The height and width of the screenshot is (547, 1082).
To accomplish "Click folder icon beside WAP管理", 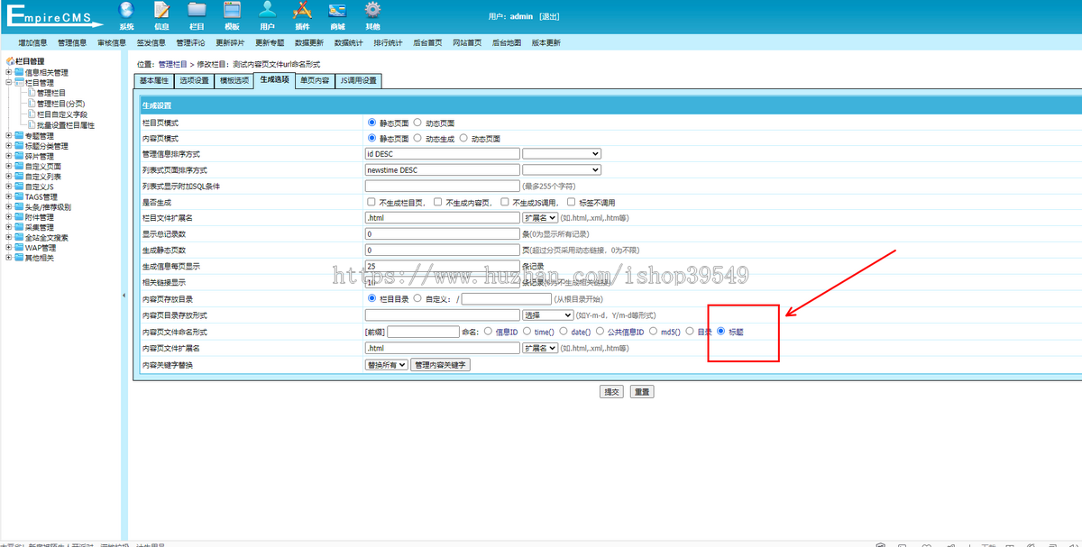I will pyautogui.click(x=19, y=248).
